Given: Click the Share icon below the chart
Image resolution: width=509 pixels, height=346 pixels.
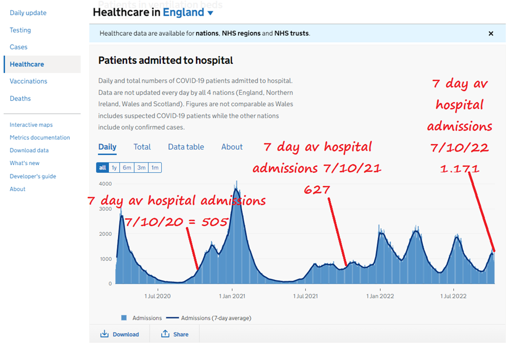Looking at the screenshot, I should coord(165,334).
